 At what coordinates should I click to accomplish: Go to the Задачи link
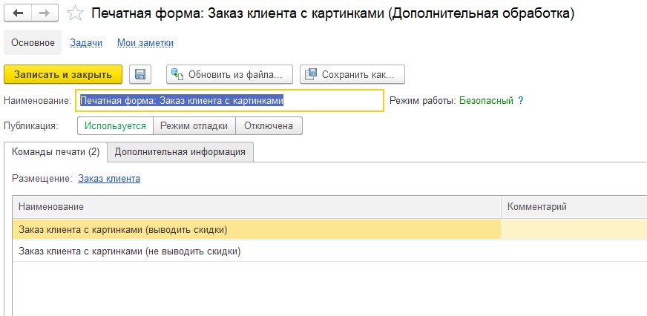[86, 42]
